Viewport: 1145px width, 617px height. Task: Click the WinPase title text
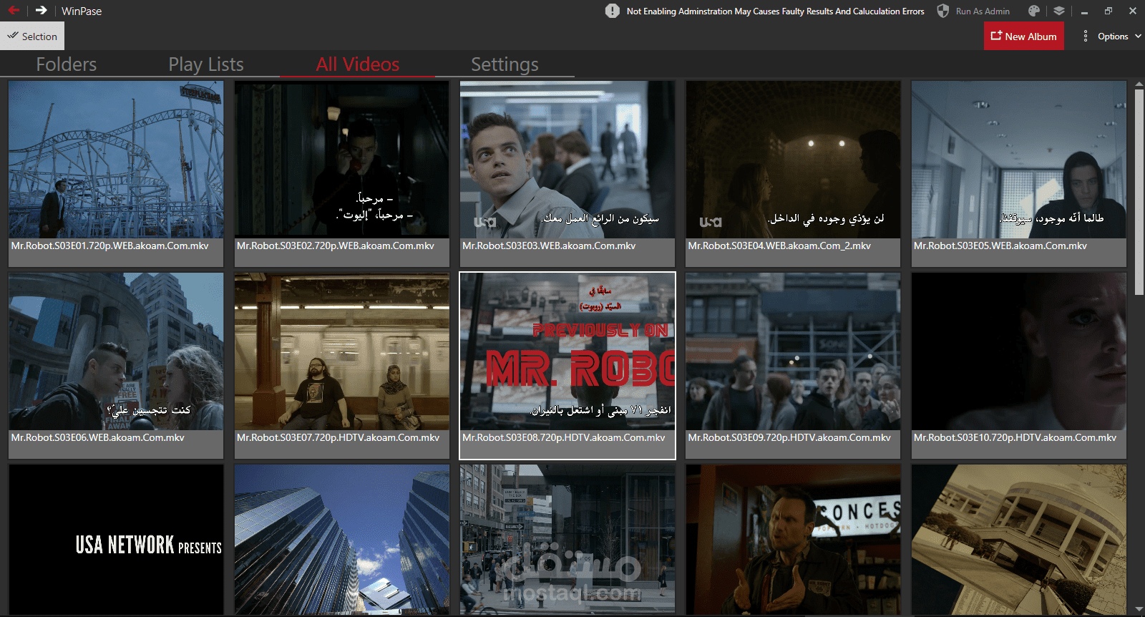pyautogui.click(x=82, y=11)
